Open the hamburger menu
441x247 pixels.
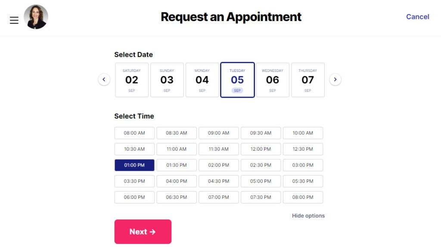point(14,20)
